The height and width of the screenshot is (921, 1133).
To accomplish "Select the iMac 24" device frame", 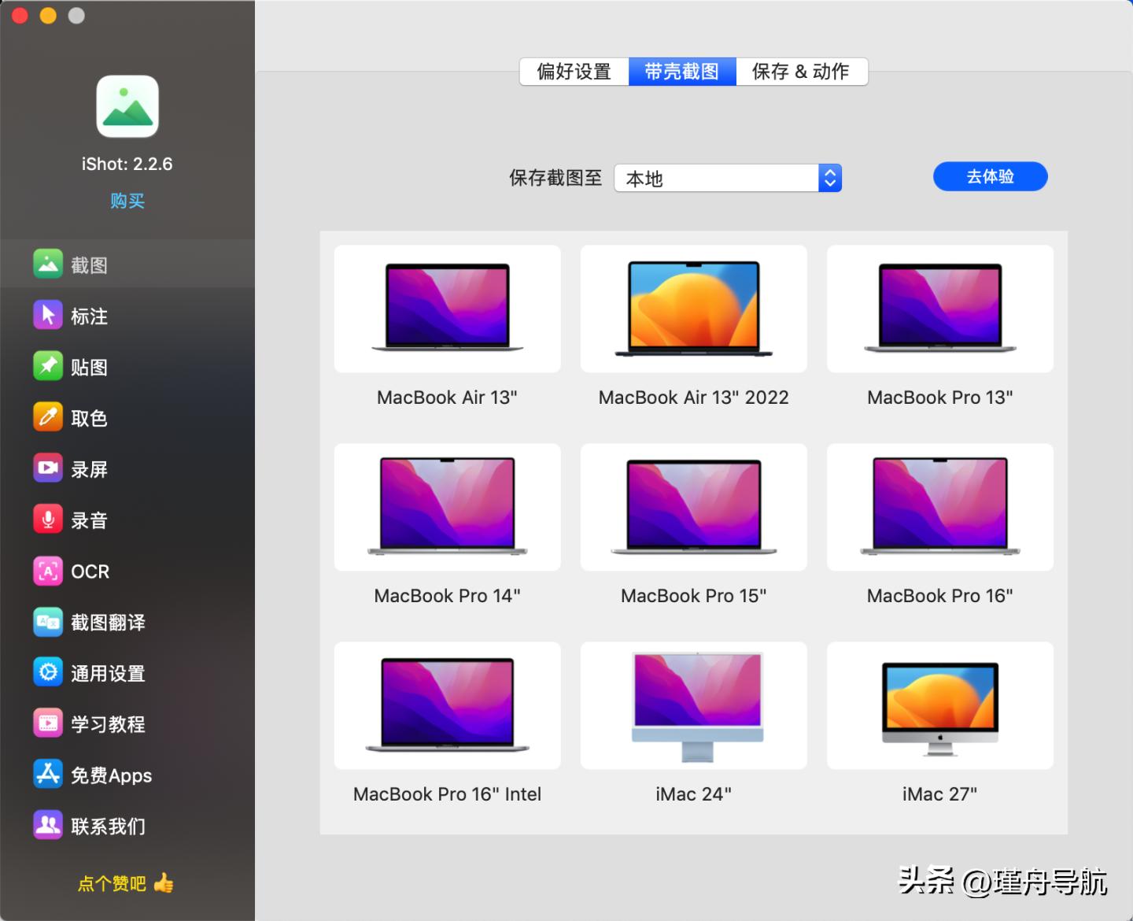I will click(x=693, y=705).
